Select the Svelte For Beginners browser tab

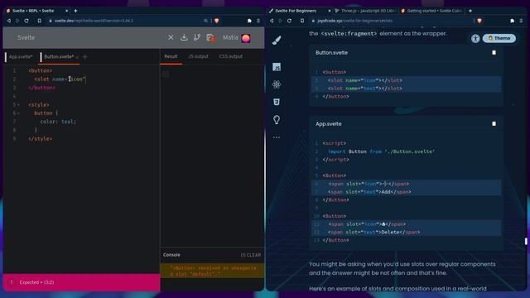(x=296, y=11)
